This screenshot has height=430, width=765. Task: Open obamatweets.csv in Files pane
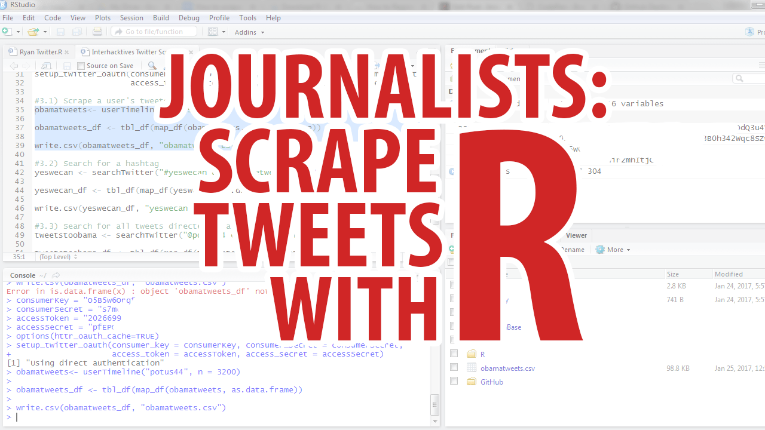507,368
